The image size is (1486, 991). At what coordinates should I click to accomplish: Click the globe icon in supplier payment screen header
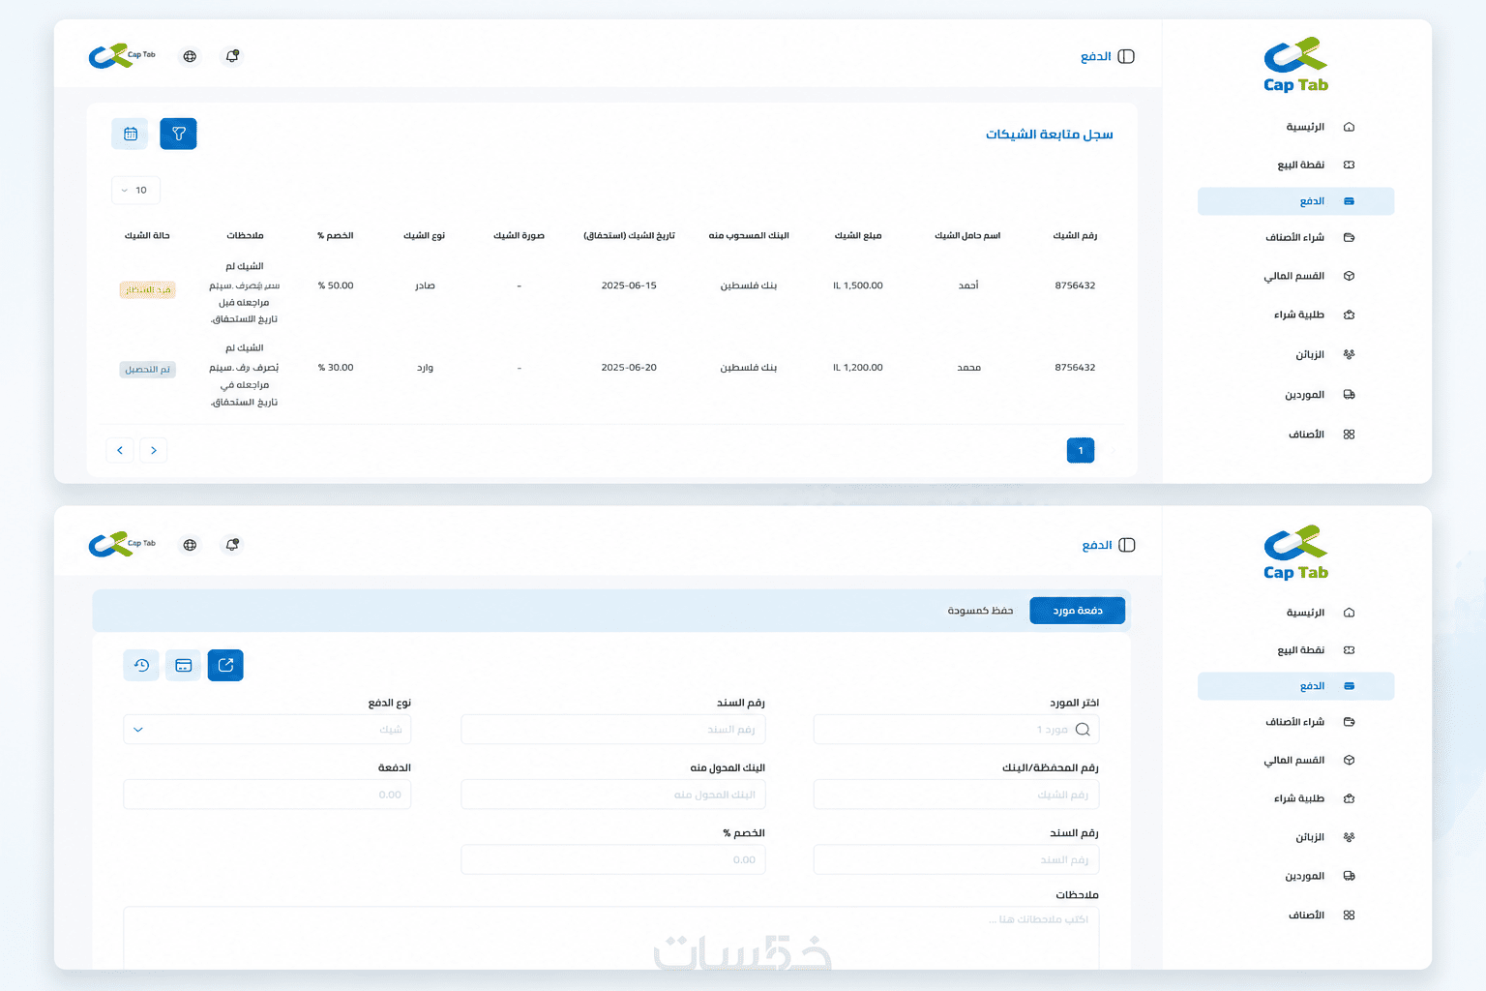tap(190, 545)
